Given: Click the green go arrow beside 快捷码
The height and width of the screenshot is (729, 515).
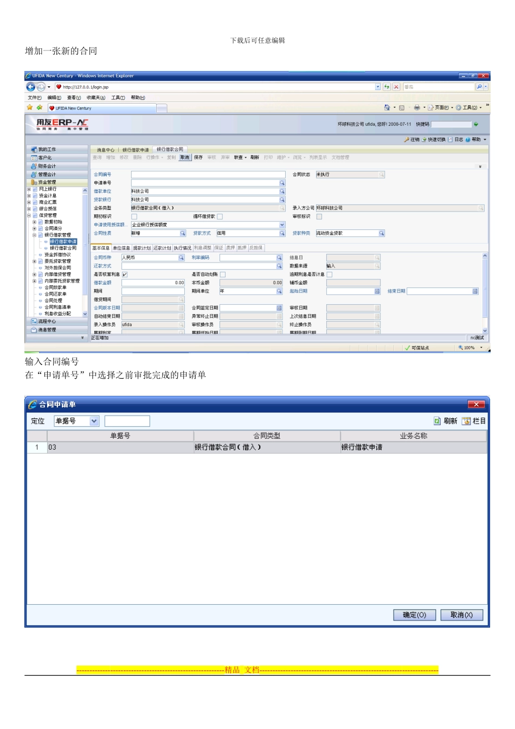Looking at the screenshot, I should (x=476, y=124).
